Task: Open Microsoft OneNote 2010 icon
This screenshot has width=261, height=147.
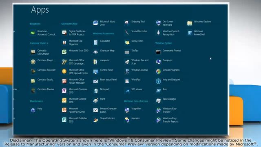Action: [x=64, y=91]
